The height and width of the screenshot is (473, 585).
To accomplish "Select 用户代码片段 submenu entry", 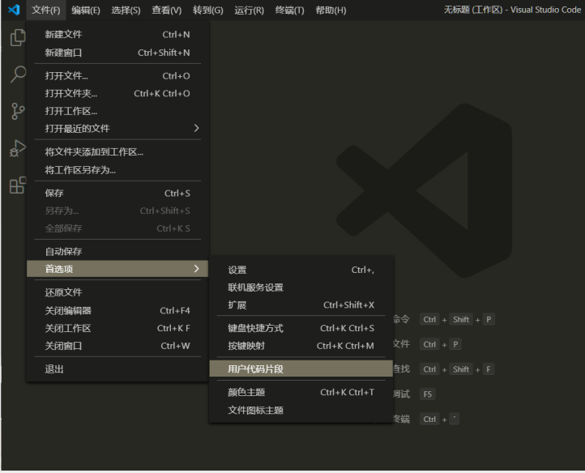I will [x=301, y=369].
